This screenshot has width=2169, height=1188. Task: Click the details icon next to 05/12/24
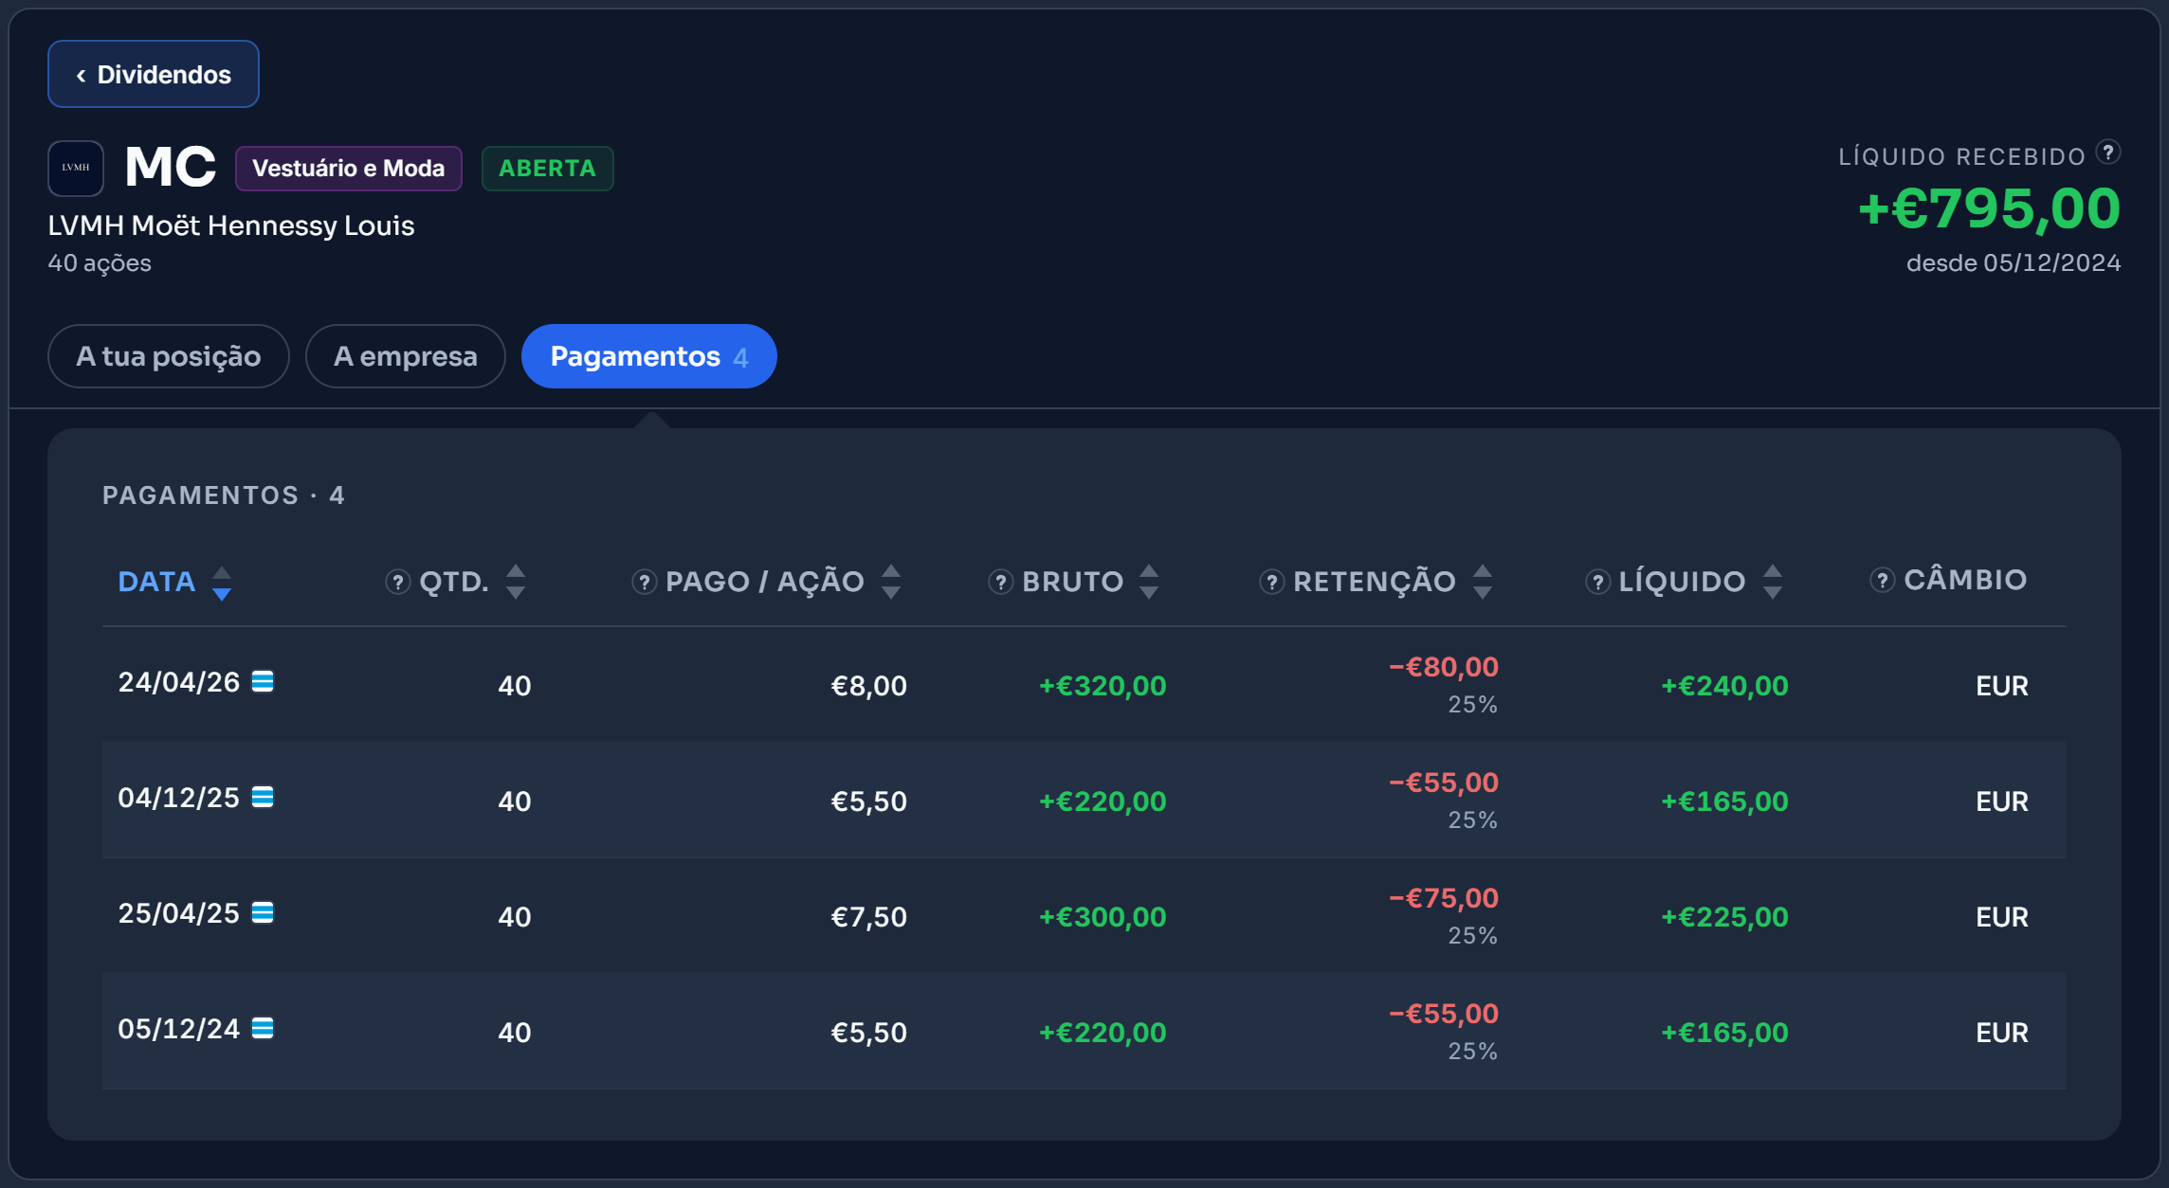pos(263,1028)
